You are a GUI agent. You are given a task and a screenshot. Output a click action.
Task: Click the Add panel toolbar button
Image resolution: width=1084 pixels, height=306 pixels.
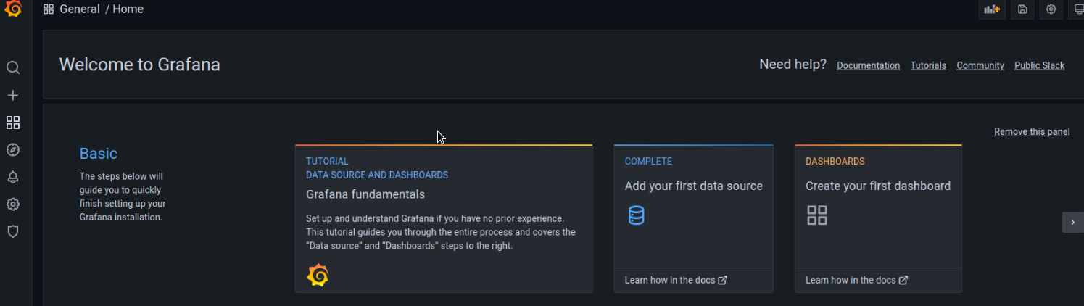pyautogui.click(x=991, y=9)
